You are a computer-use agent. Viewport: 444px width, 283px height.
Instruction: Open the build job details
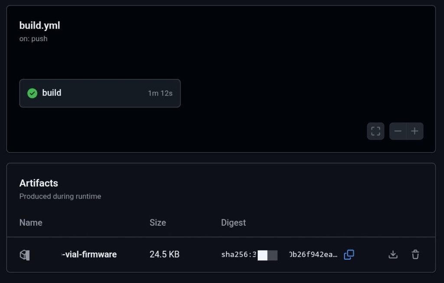(x=52, y=93)
